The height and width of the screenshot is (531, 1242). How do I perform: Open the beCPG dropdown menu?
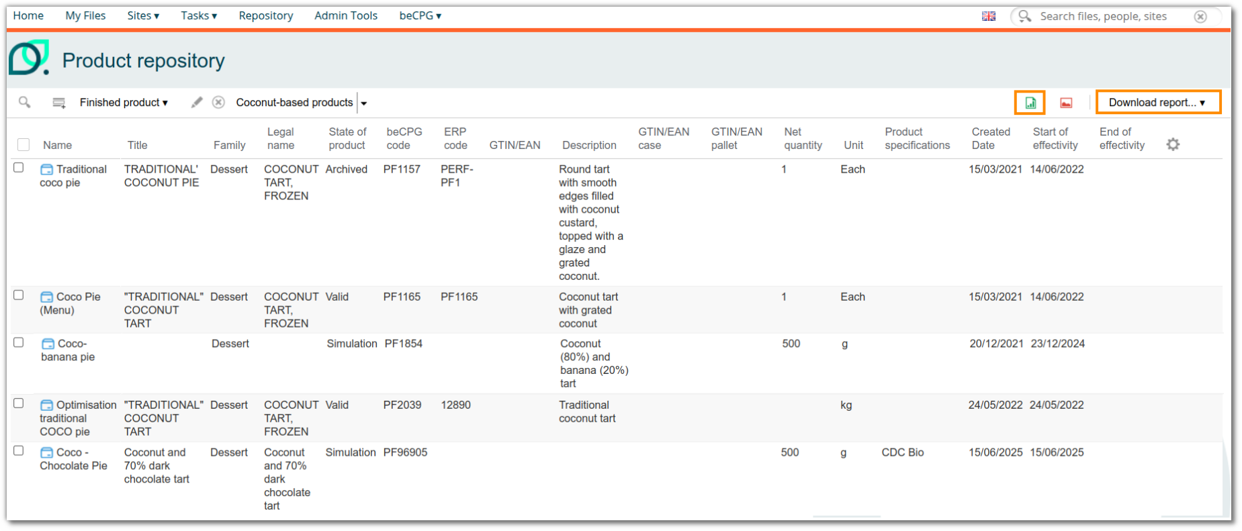point(420,15)
